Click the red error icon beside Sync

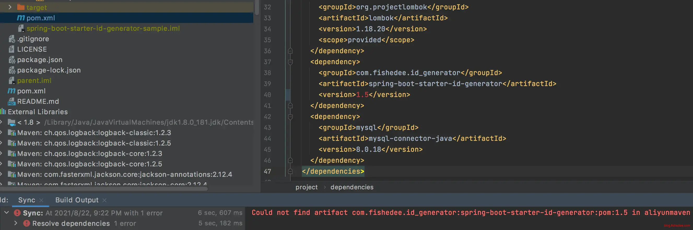coord(17,213)
